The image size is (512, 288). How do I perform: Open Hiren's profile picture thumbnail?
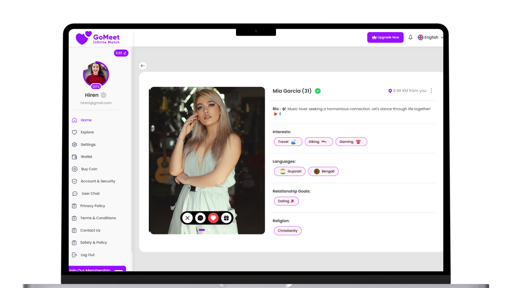[96, 74]
